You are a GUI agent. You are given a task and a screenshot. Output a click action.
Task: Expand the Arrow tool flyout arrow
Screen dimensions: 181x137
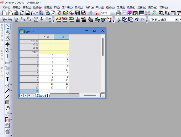[x=11, y=90]
